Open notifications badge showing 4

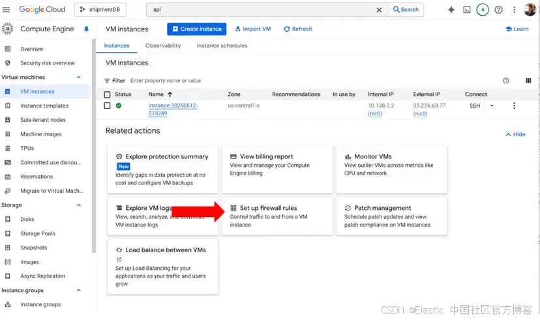point(483,10)
